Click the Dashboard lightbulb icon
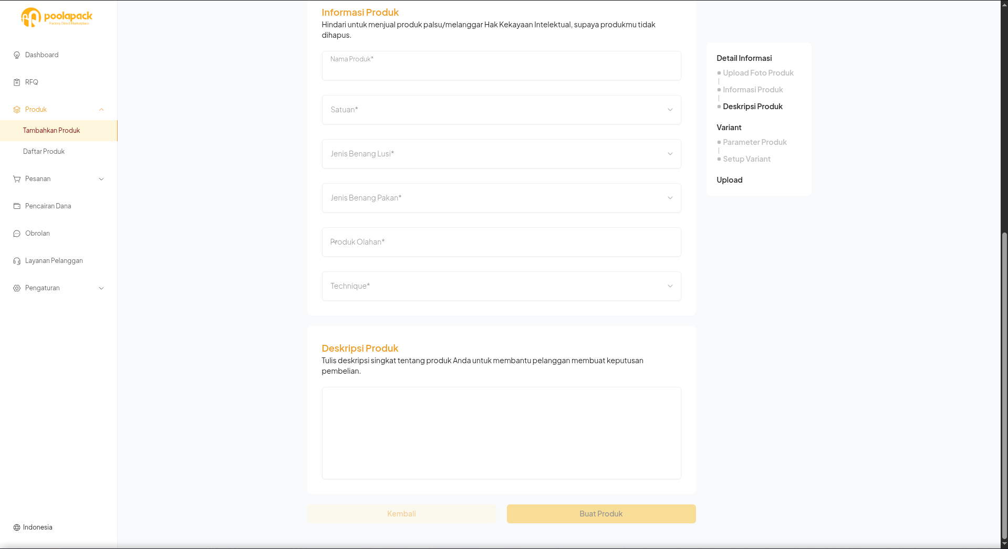 (17, 55)
